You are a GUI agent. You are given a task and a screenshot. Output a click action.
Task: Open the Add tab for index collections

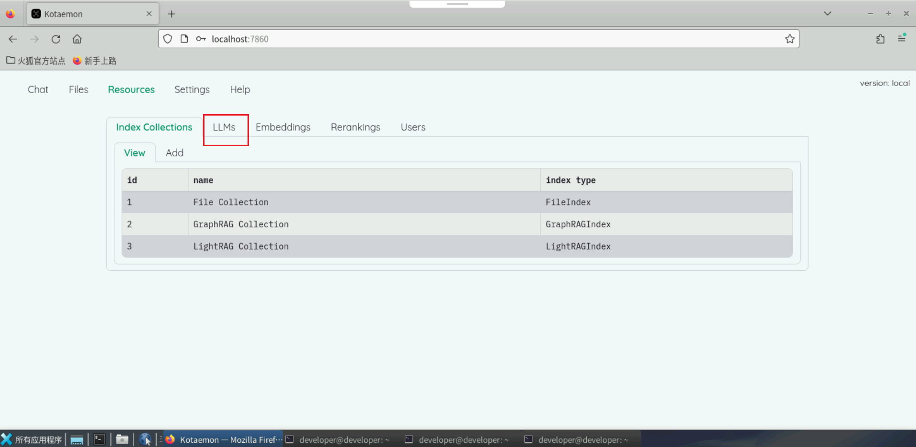point(174,153)
